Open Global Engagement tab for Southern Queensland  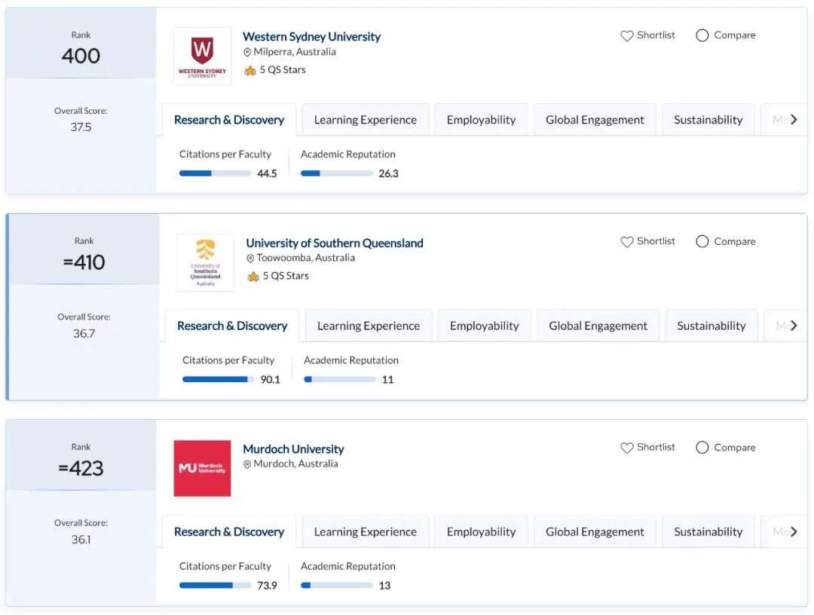tap(598, 326)
